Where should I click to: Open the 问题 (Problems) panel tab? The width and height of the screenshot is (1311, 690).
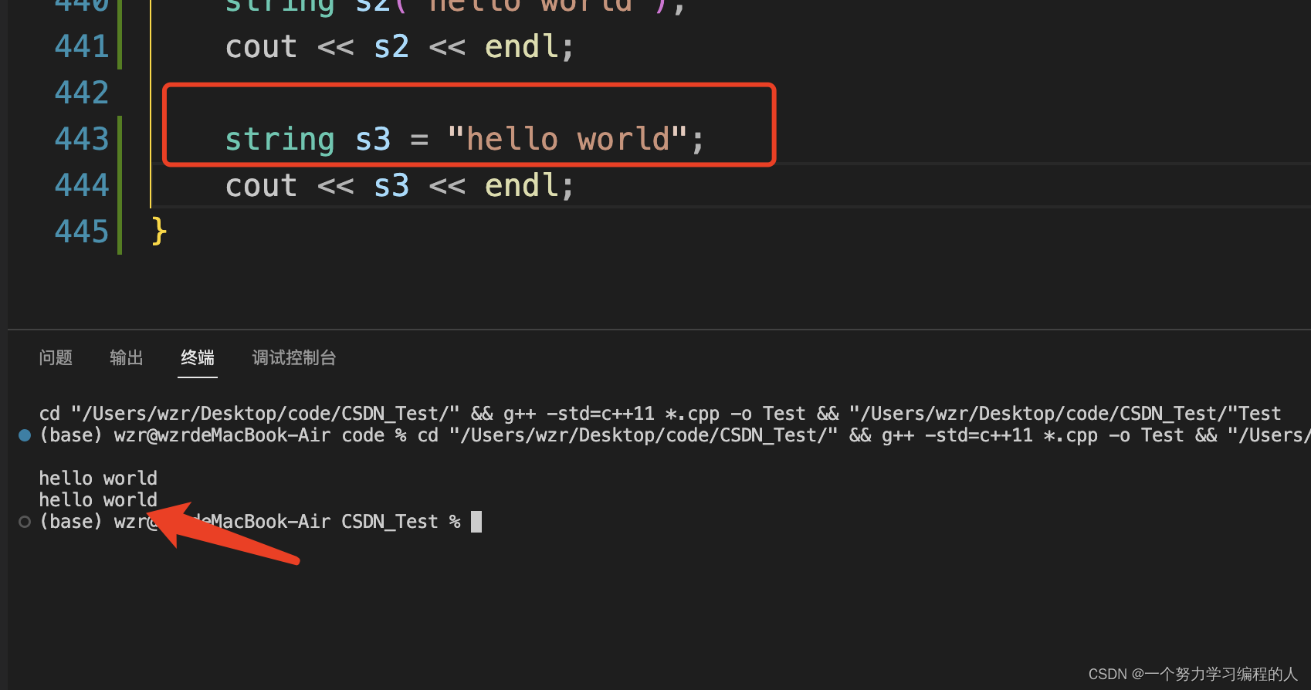pos(56,357)
